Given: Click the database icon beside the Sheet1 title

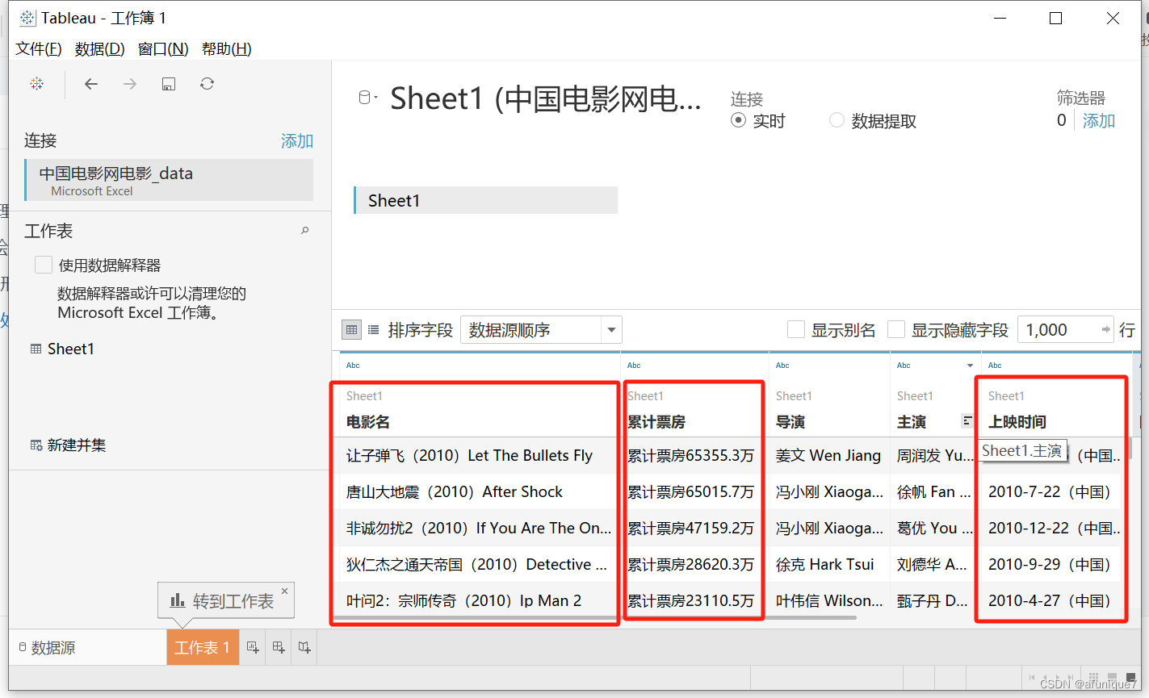Looking at the screenshot, I should point(364,98).
